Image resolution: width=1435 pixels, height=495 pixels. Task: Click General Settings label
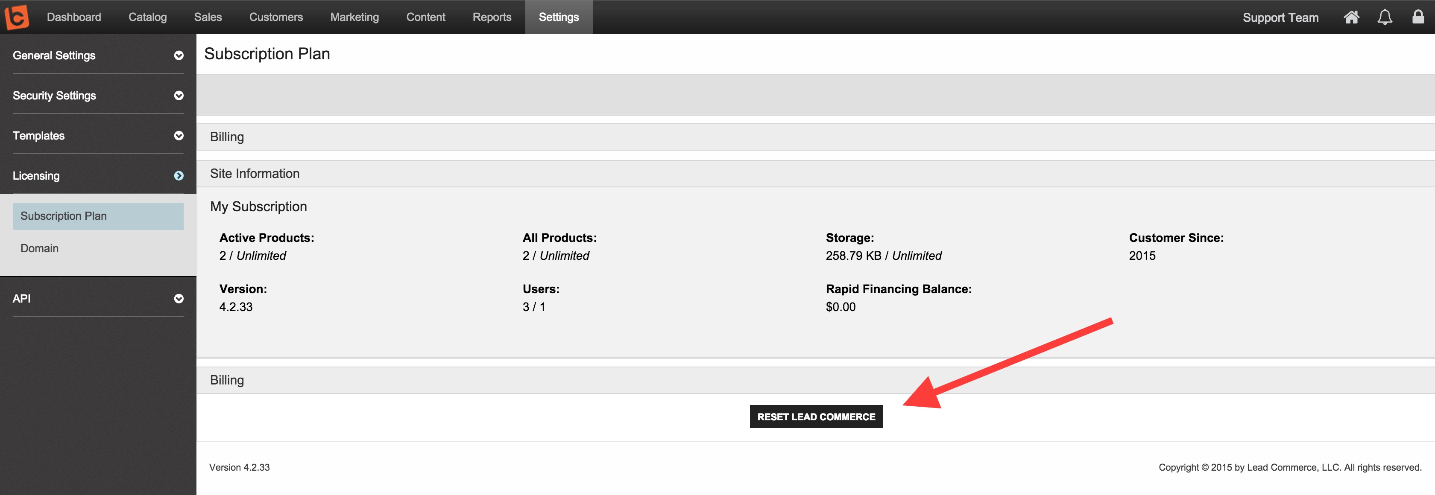coord(54,55)
